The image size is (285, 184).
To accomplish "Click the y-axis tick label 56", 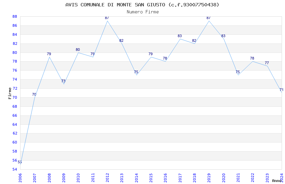I will [x=15, y=161].
